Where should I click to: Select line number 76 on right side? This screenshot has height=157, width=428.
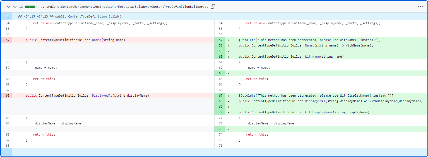[220, 146]
